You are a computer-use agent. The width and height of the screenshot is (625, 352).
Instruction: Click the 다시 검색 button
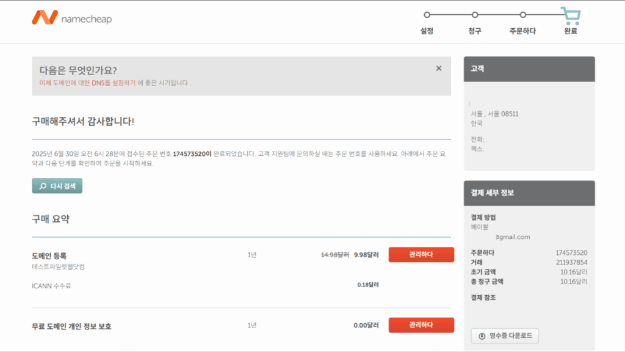coord(57,185)
